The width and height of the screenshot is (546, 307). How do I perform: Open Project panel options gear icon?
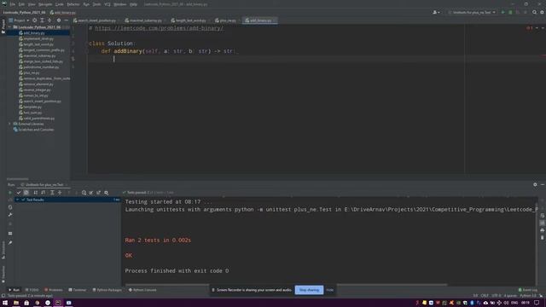(59, 20)
